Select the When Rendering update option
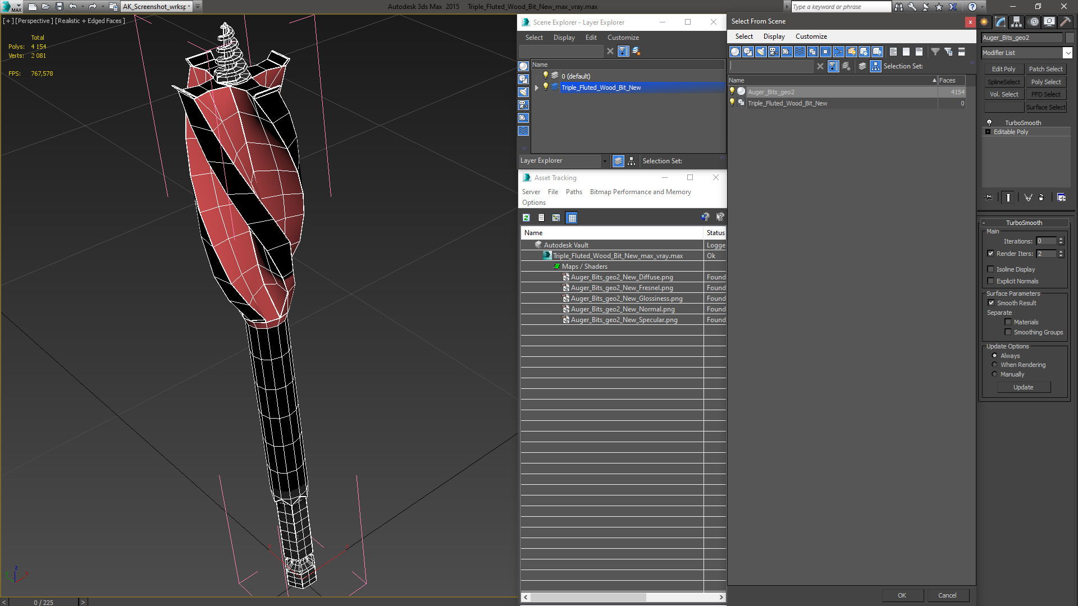This screenshot has height=606, width=1078. (x=994, y=365)
